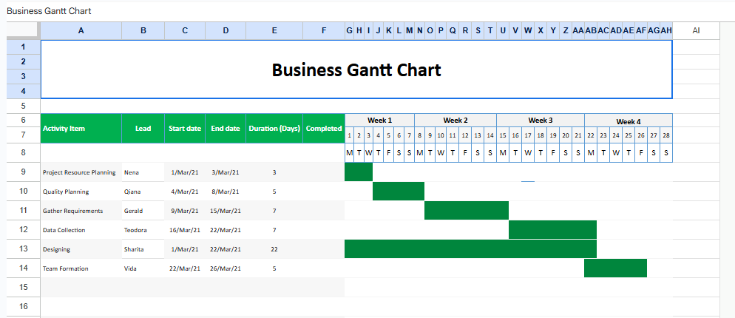Select the Project Resource Planning cell
This screenshot has width=735, height=318.
(79, 172)
